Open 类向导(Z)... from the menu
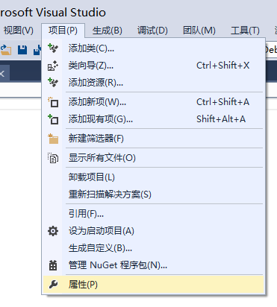The width and height of the screenshot is (277, 307). tap(153, 66)
